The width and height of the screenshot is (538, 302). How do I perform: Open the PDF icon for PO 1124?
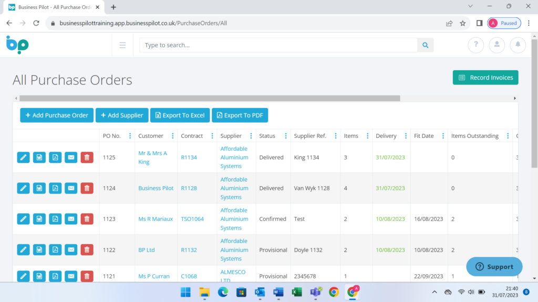point(55,188)
